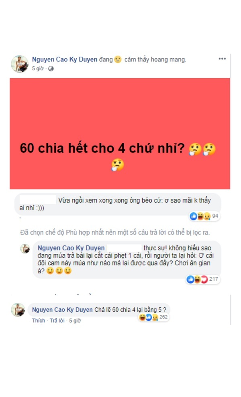This screenshot has width=241, height=397.
Task: View reactions with the 94 count
Action: point(204,216)
